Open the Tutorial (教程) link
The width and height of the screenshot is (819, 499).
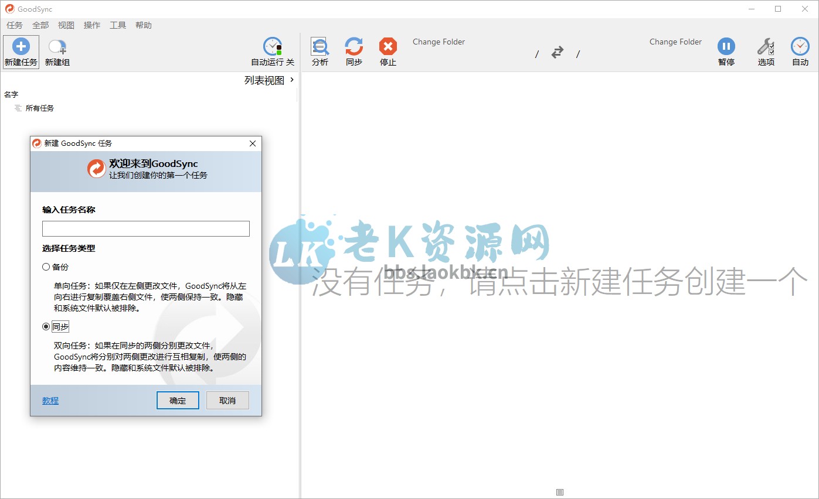[x=50, y=401]
